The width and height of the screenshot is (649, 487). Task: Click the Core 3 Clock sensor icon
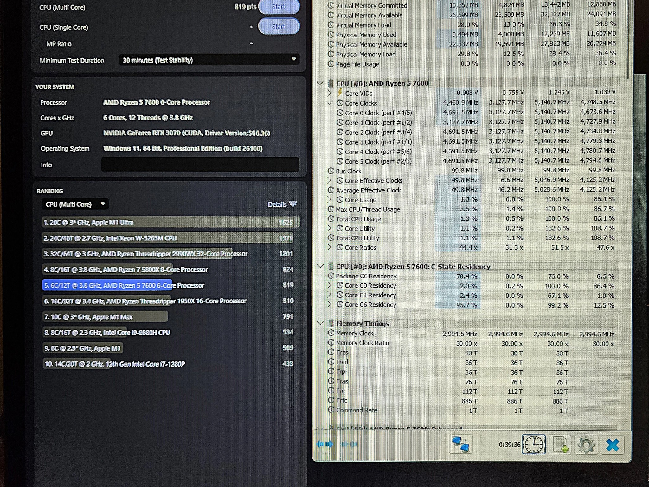340,142
